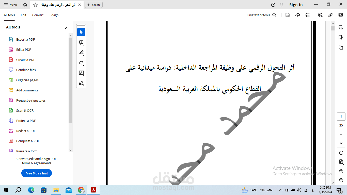Click the current page number box
The image size is (347, 195).
pos(341,117)
